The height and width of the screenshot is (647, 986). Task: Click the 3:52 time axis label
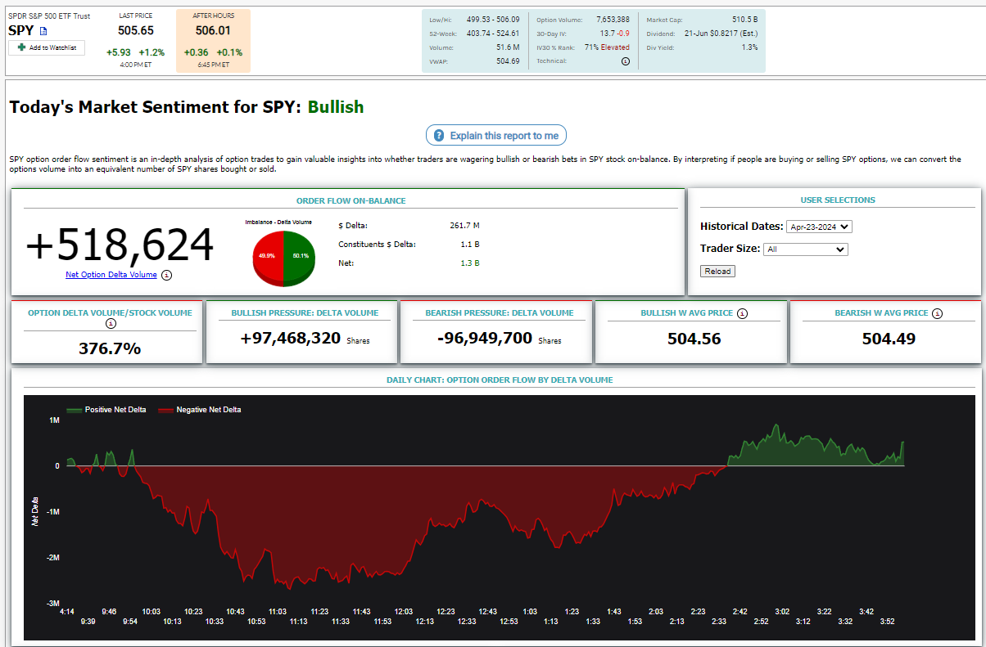tap(887, 621)
